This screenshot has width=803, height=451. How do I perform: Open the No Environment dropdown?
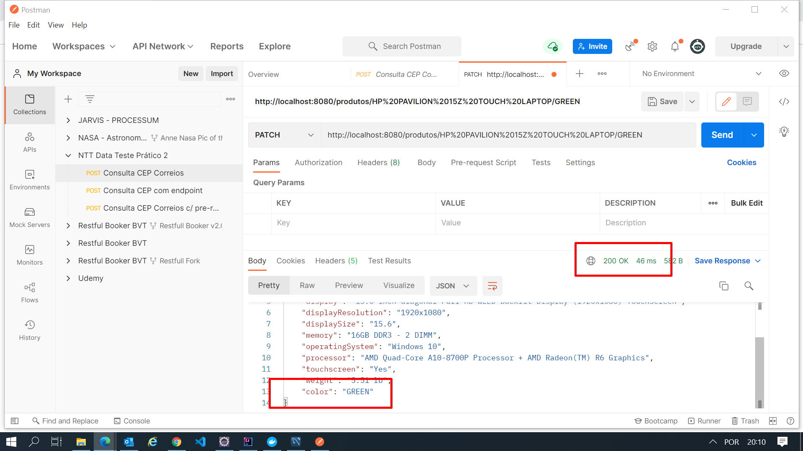[x=699, y=74]
